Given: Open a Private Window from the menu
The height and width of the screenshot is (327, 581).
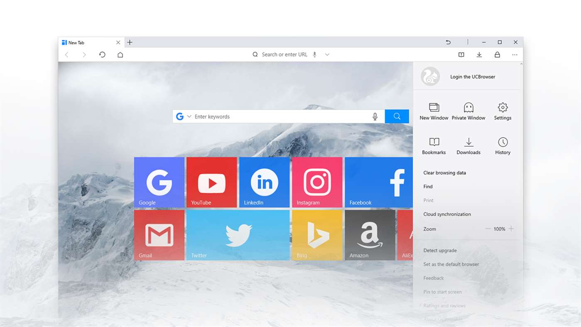Looking at the screenshot, I should click(468, 111).
